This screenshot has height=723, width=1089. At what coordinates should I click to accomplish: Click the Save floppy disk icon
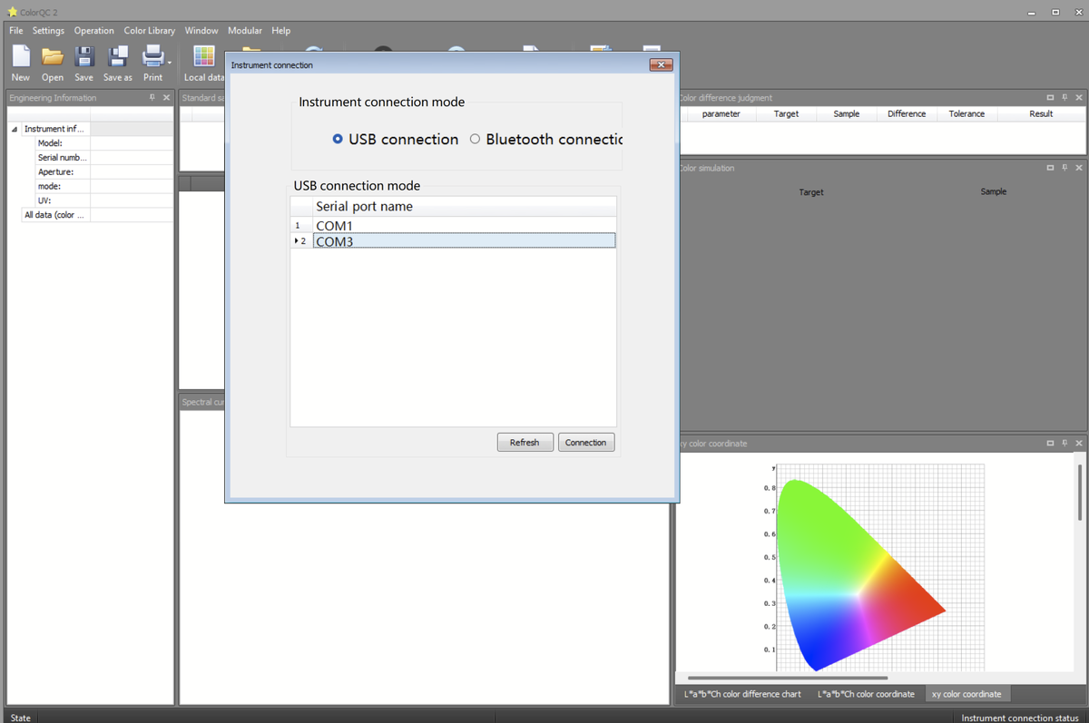point(83,57)
